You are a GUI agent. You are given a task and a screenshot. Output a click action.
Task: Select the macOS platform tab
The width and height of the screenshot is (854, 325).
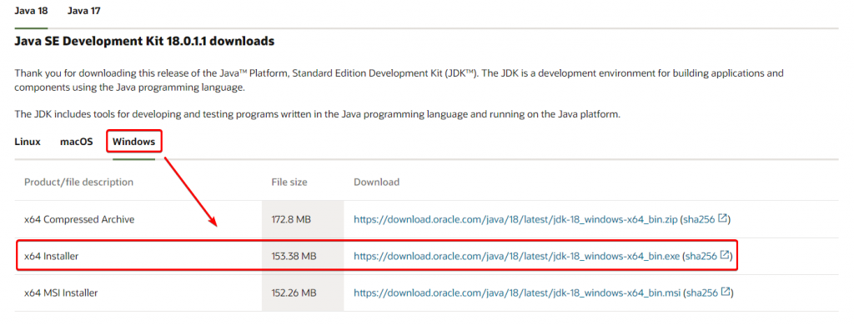(x=76, y=142)
